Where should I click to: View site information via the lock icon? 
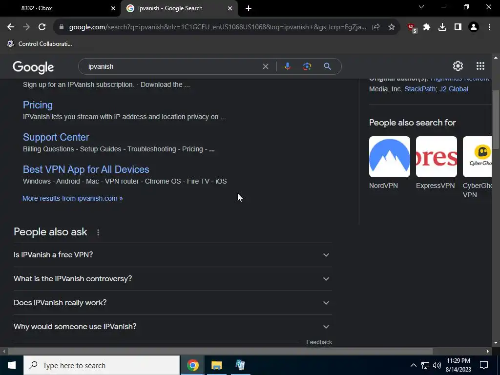61,27
